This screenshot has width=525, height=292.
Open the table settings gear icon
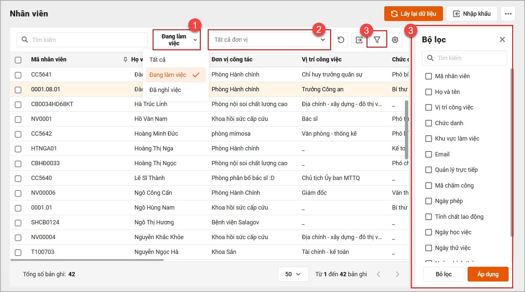tap(395, 40)
